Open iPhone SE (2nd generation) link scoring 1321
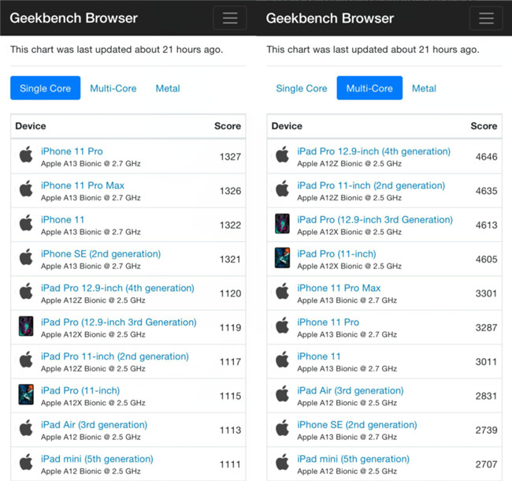Viewport: 512px width, 481px height. (101, 254)
